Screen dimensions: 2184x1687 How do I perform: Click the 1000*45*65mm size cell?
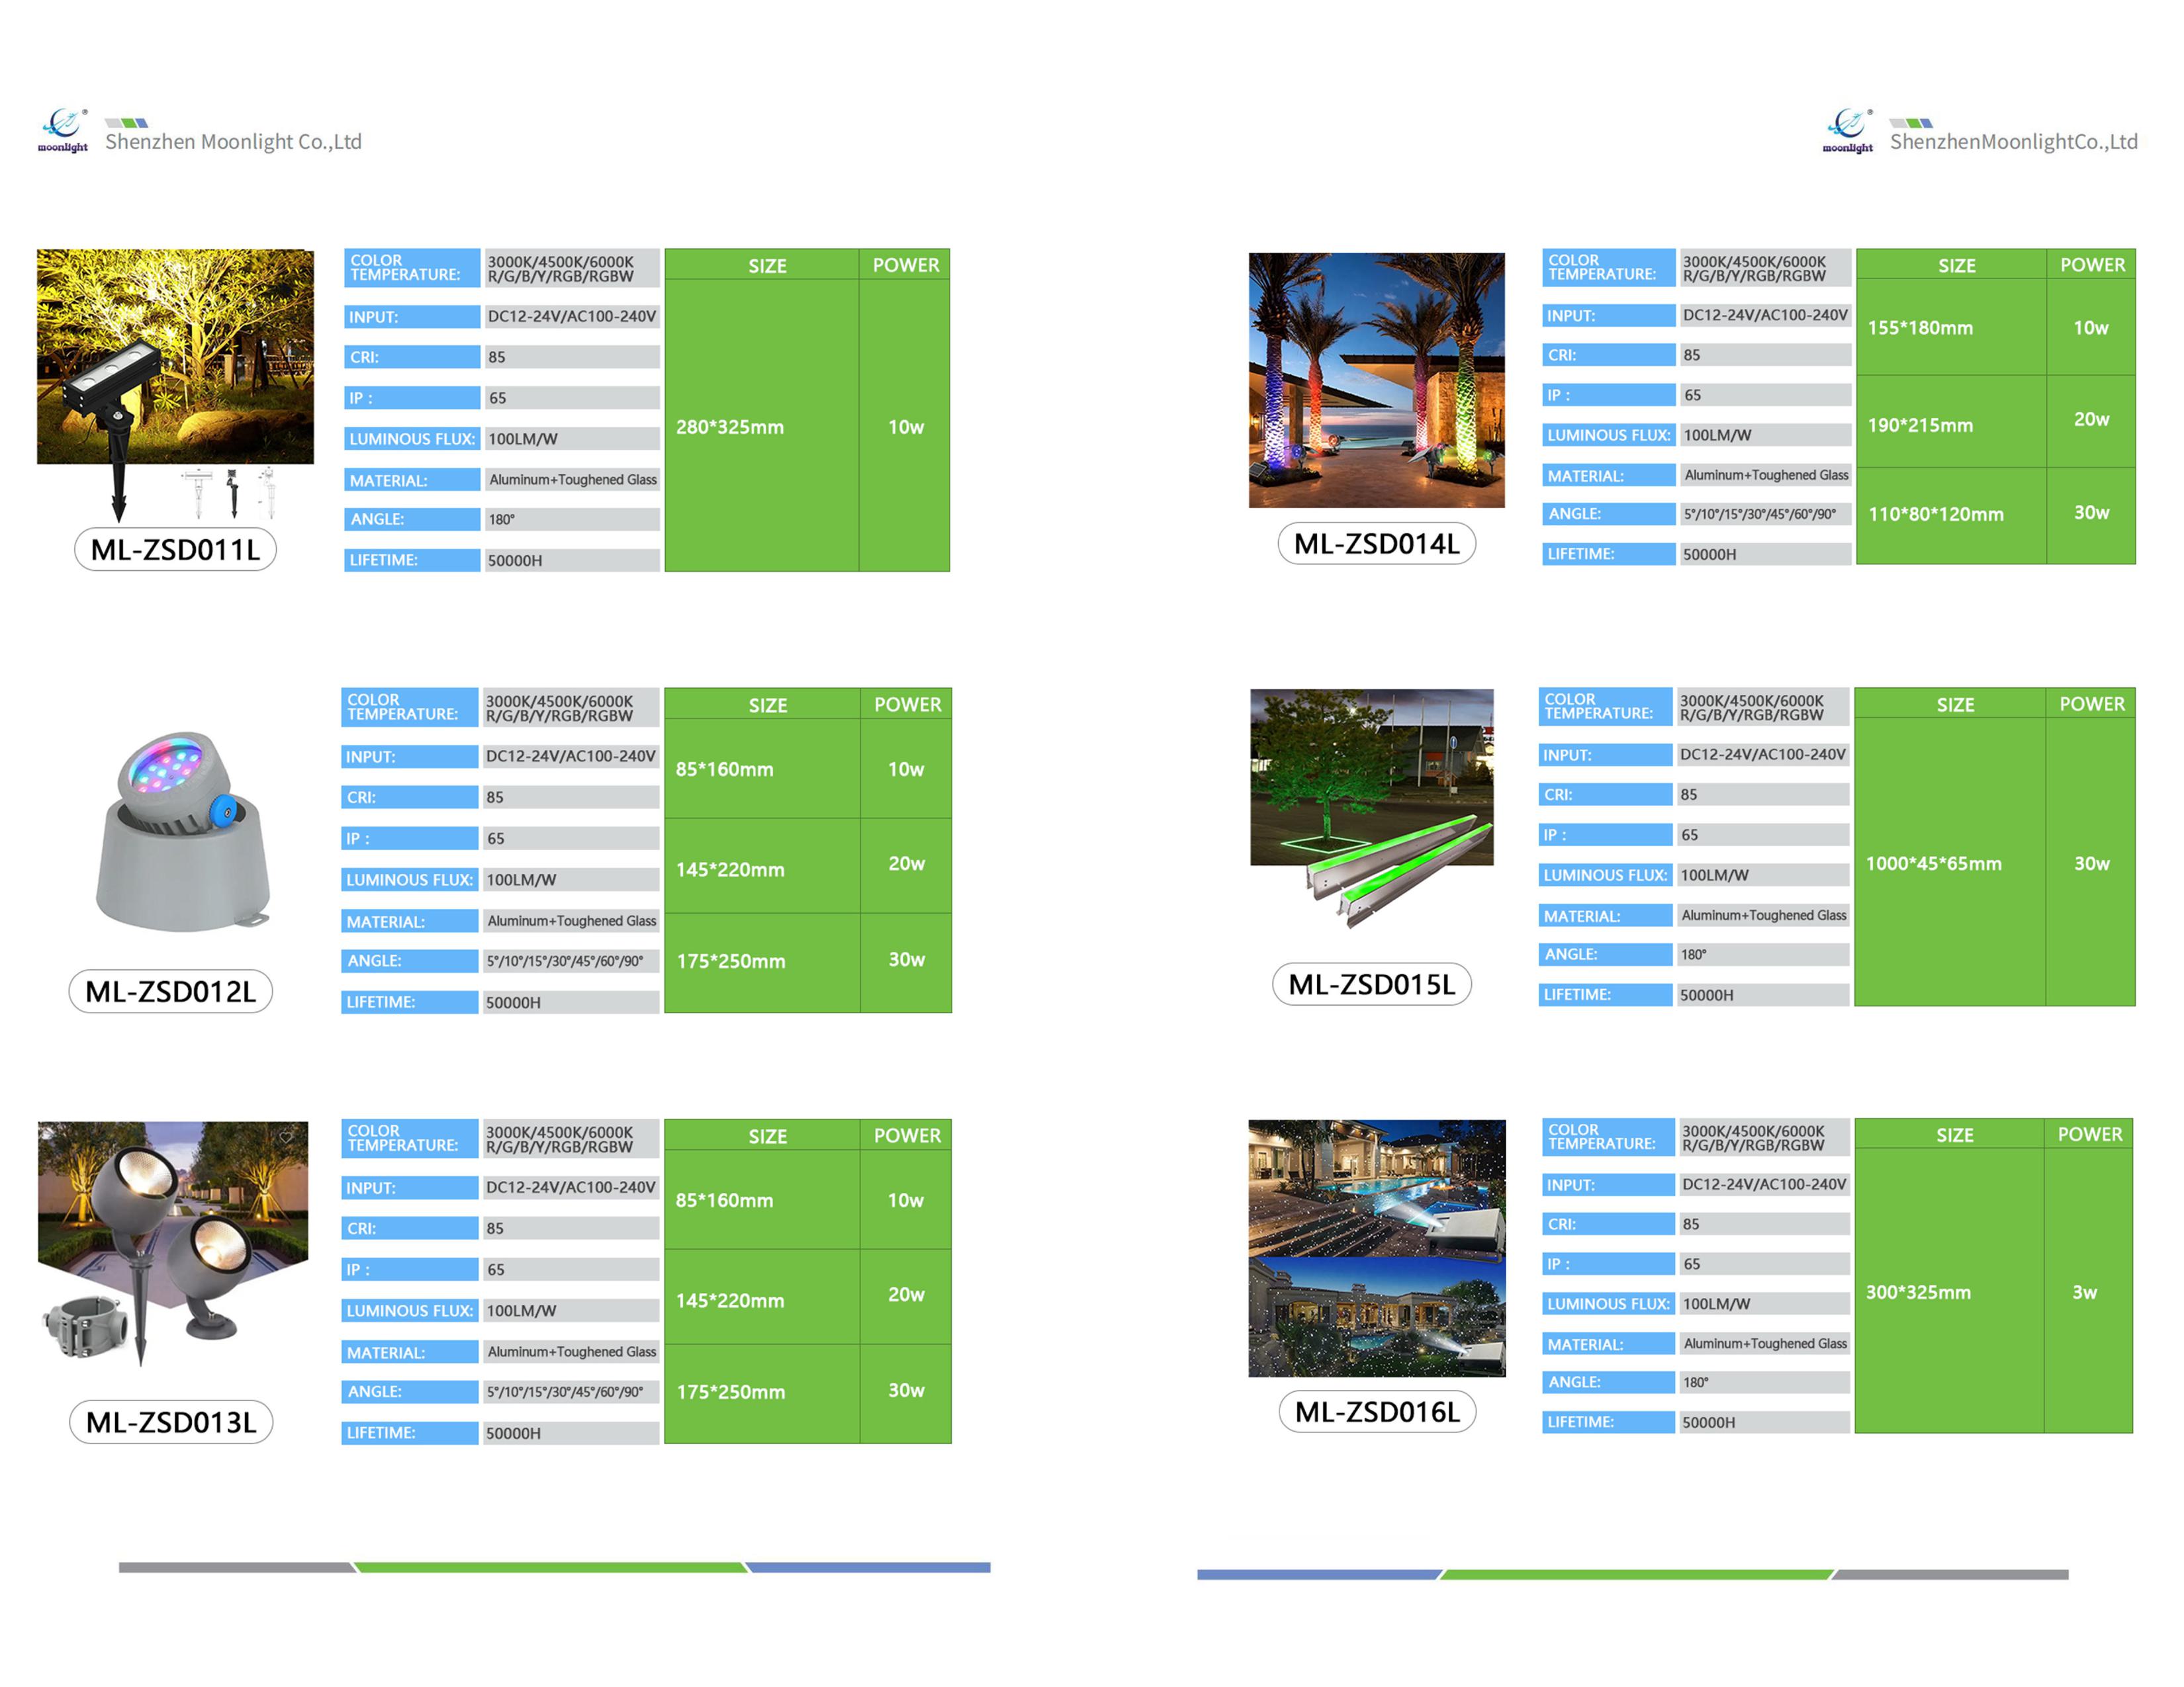(1933, 863)
